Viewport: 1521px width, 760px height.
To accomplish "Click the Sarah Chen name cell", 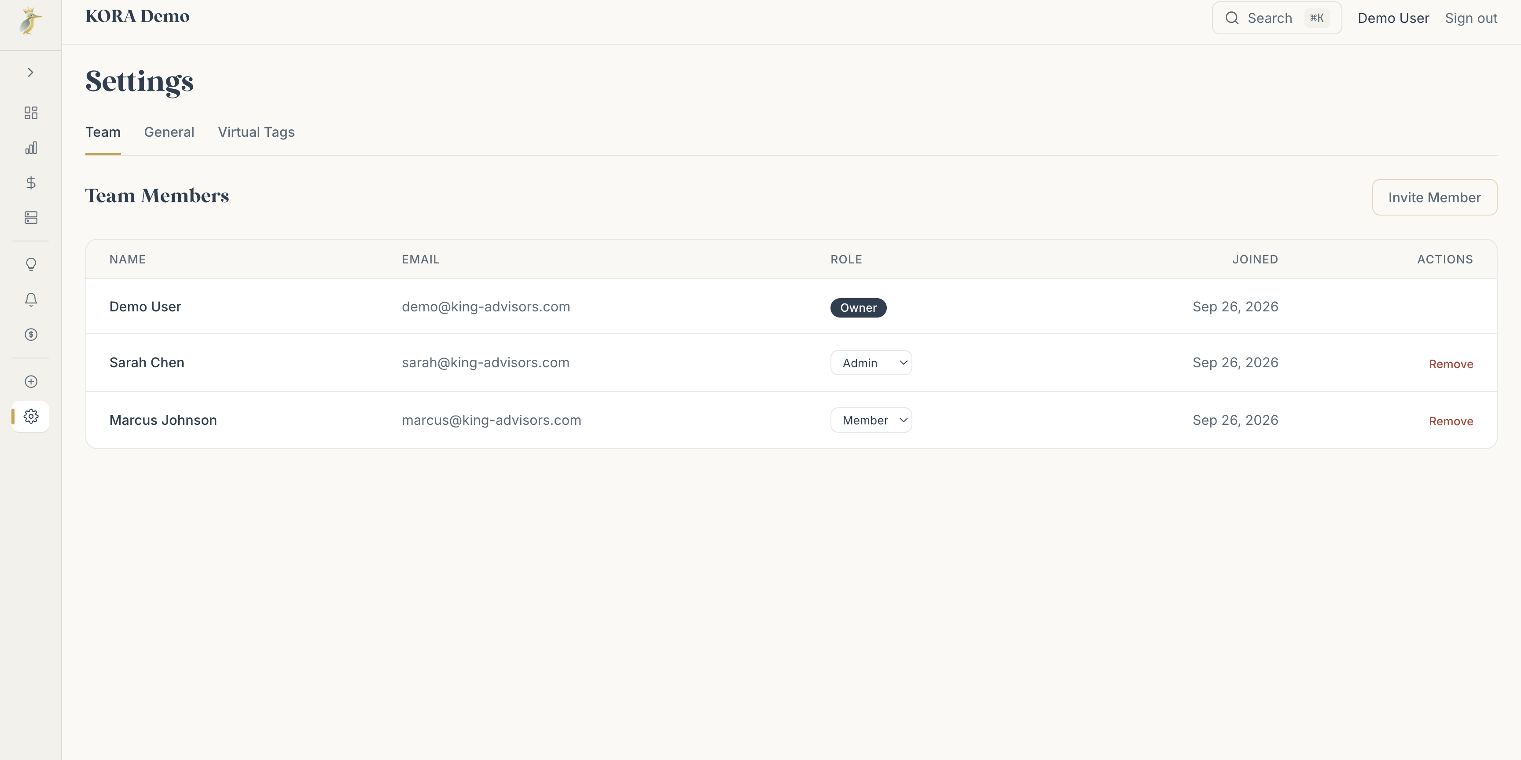I will 147,363.
